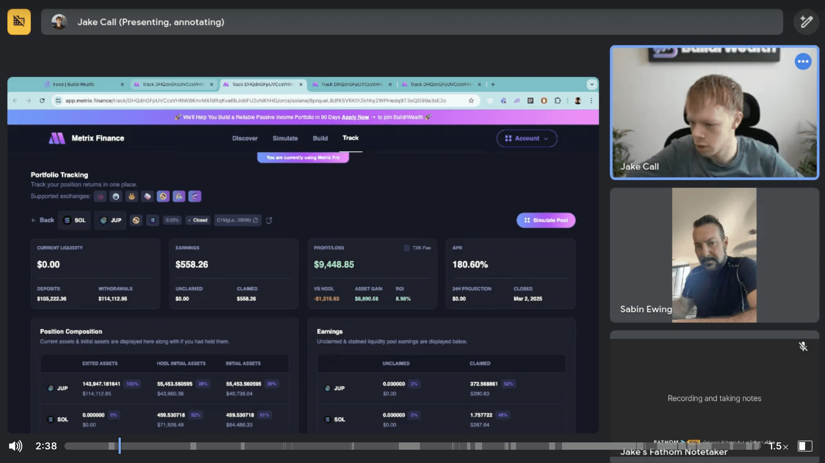Open the annotation pen tool

click(x=806, y=22)
